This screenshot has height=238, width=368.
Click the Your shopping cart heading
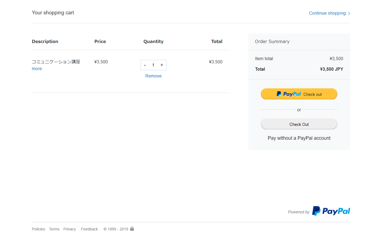click(53, 13)
